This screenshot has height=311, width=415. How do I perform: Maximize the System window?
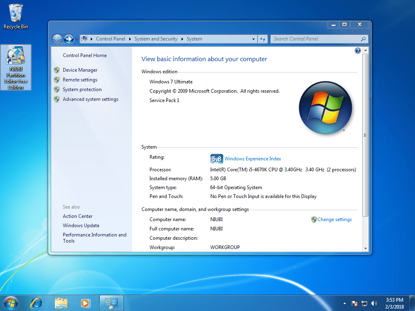click(344, 25)
